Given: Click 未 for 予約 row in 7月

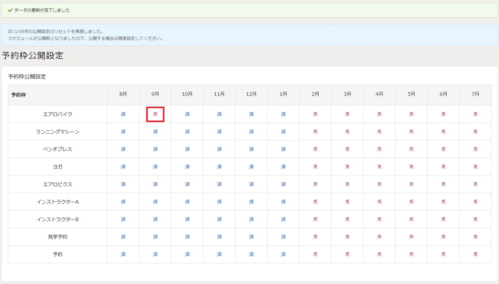Looking at the screenshot, I should (476, 254).
